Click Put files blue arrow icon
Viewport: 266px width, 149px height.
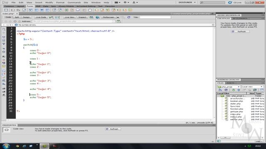pos(239,90)
